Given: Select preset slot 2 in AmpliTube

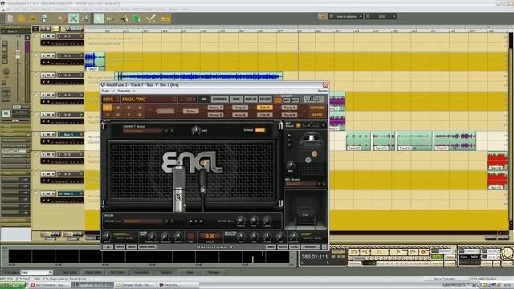Looking at the screenshot, I should pos(118,108).
